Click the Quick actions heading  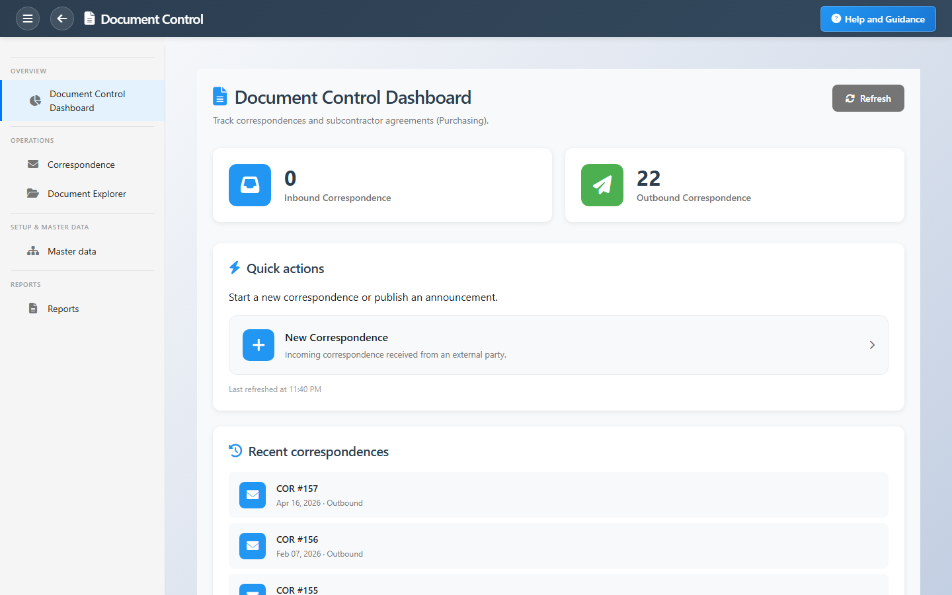[286, 268]
